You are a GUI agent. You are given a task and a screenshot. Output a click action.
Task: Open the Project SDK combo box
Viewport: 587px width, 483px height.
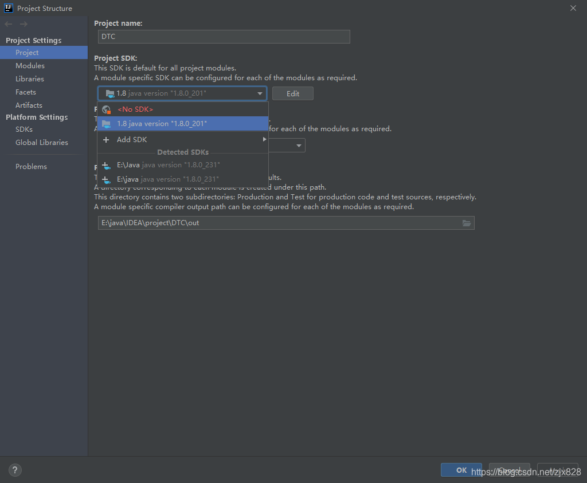pos(182,93)
